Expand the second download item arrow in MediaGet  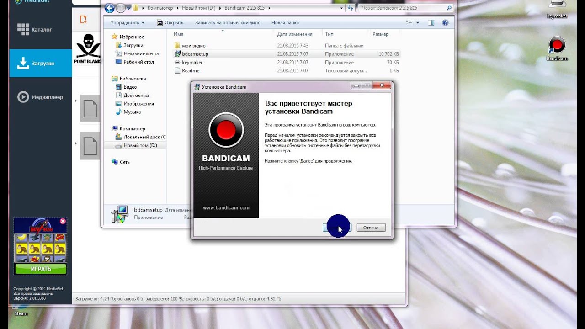point(76,143)
